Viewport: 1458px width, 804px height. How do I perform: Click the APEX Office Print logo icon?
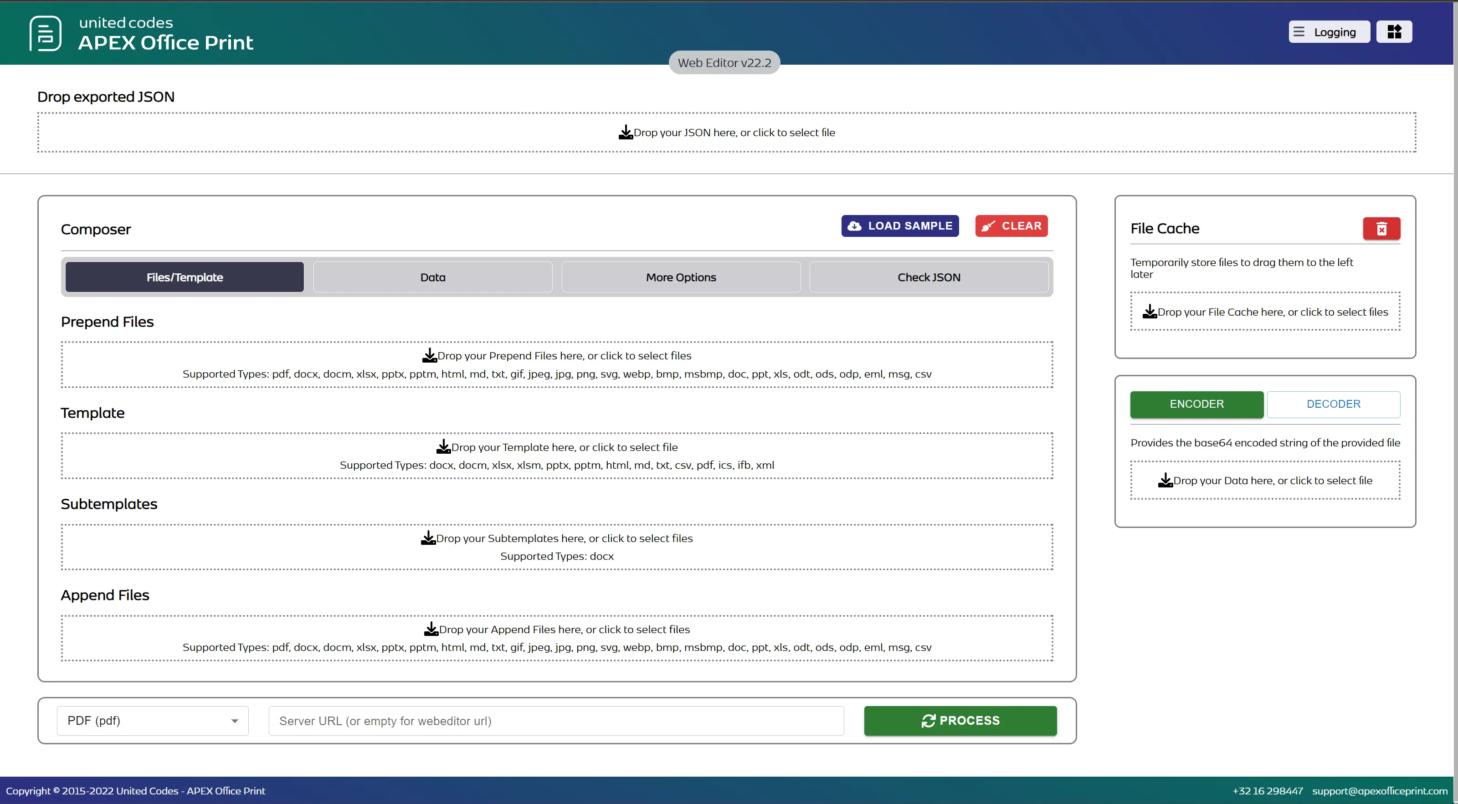[x=45, y=33]
